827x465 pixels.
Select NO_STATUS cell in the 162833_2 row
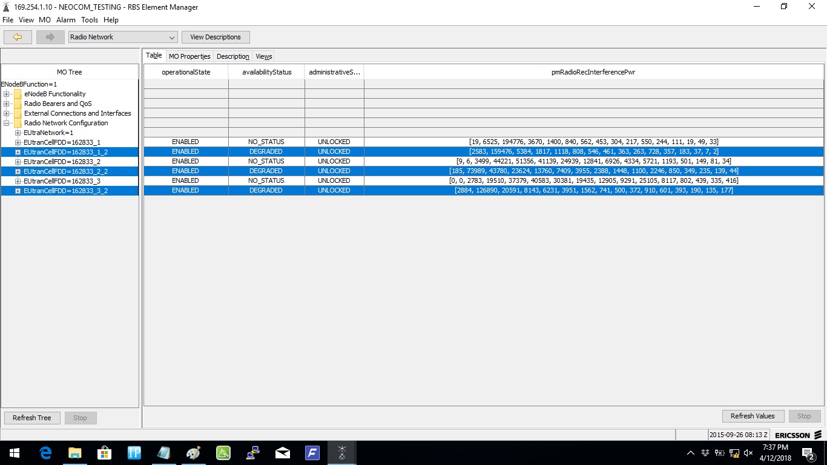click(x=266, y=162)
